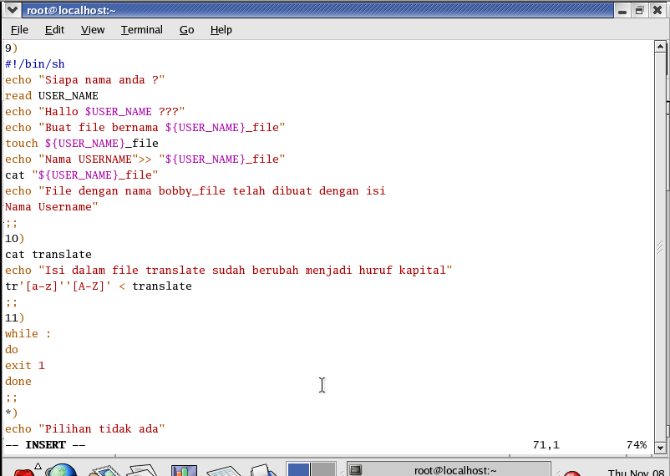Click the scrollbar up arrow
The image size is (670, 476).
point(660,46)
